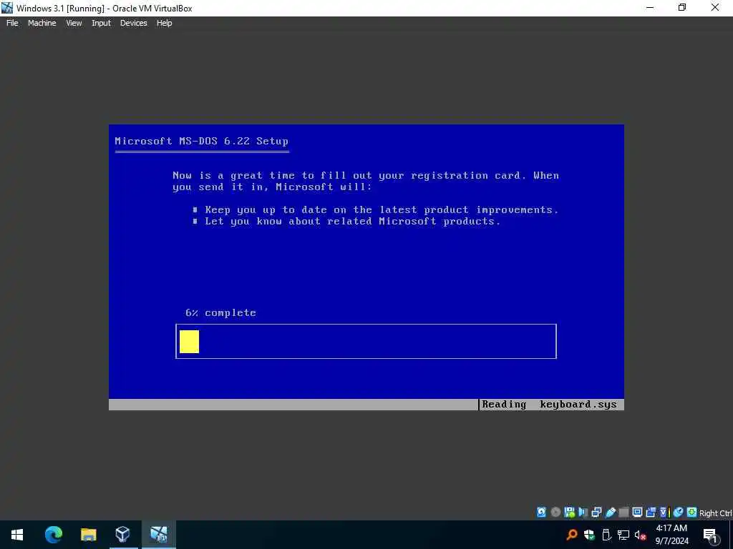Open the hard disk activity indicator
Screen dimensions: 733x549
pyautogui.click(x=541, y=512)
